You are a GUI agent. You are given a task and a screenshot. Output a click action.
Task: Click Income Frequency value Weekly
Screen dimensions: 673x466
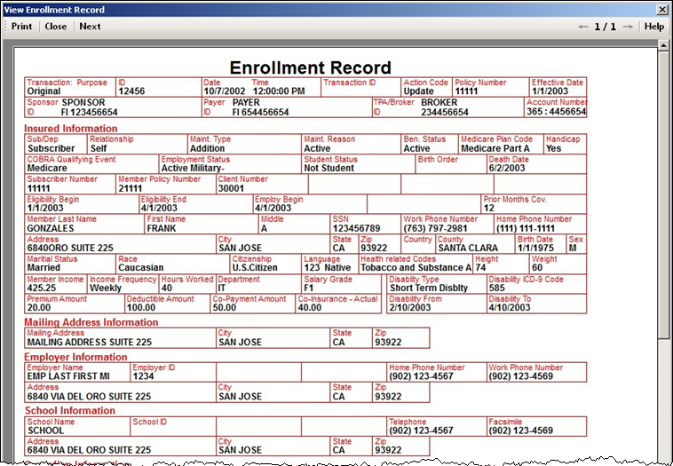click(x=106, y=288)
